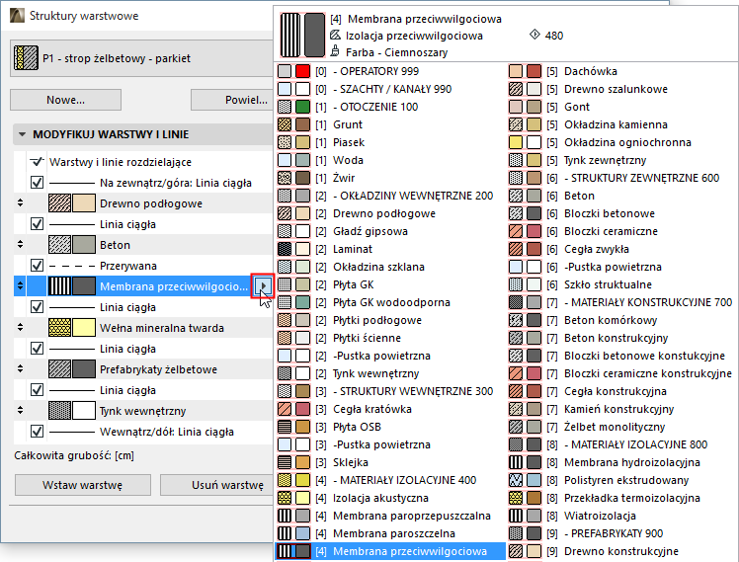
Task: Choose [5] Dachówka material
Action: [622, 71]
